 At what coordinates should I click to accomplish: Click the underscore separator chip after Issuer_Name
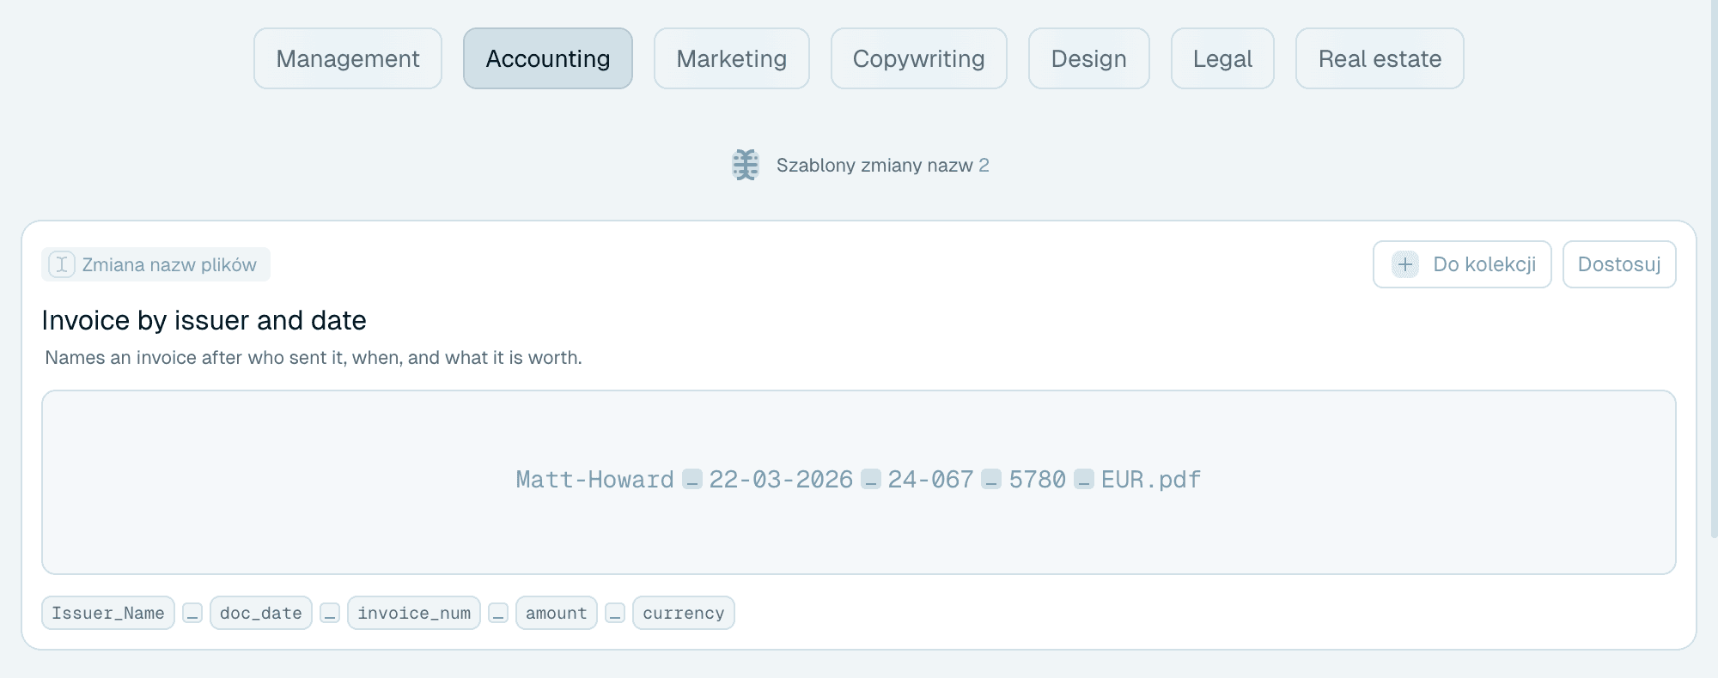(x=192, y=614)
